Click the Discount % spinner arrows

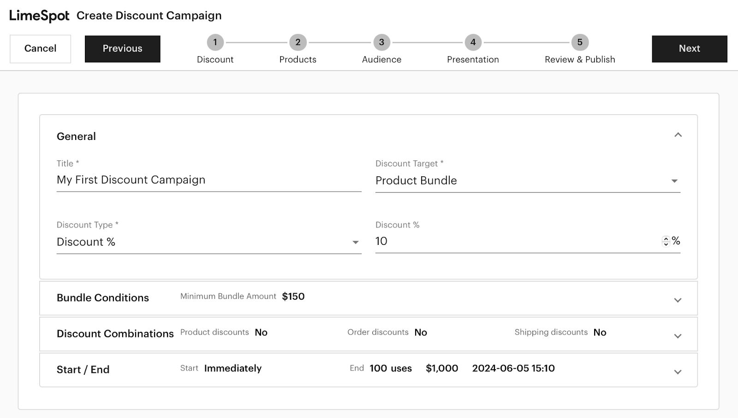point(666,241)
